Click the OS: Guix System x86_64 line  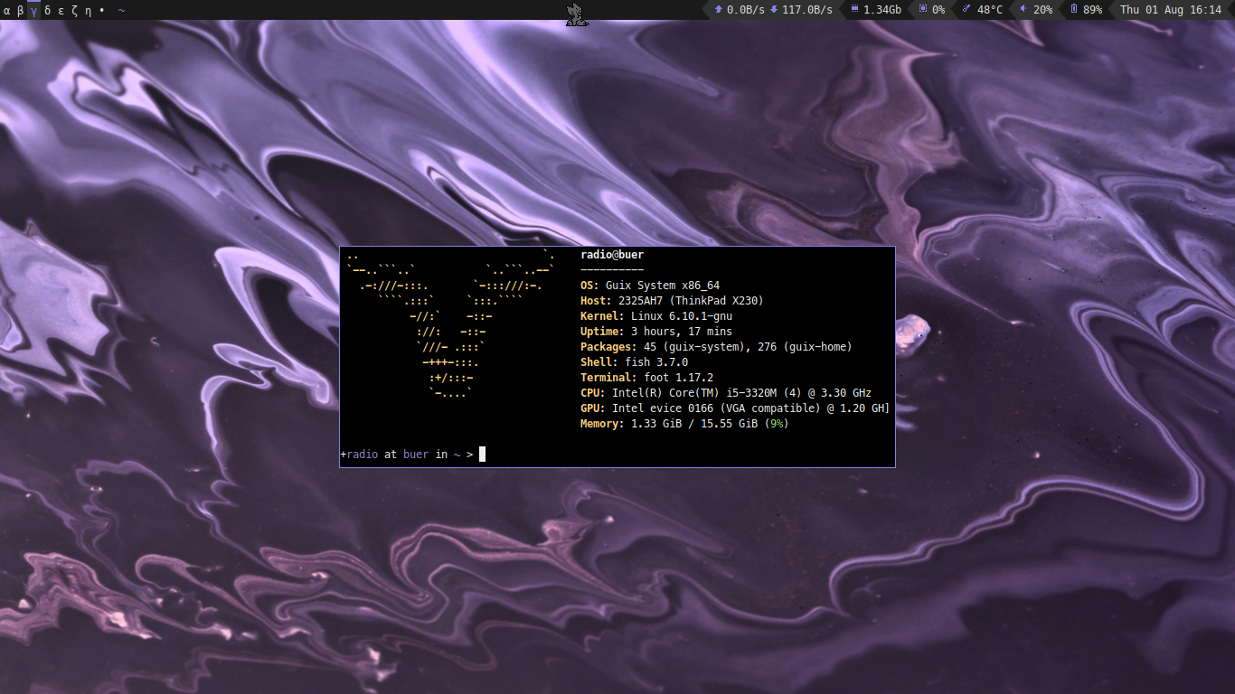pyautogui.click(x=650, y=286)
